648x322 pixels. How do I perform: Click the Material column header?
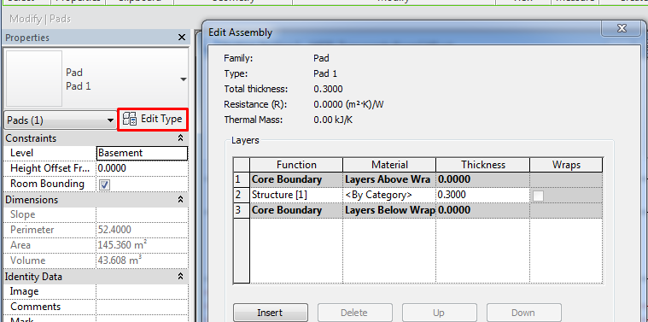(389, 165)
